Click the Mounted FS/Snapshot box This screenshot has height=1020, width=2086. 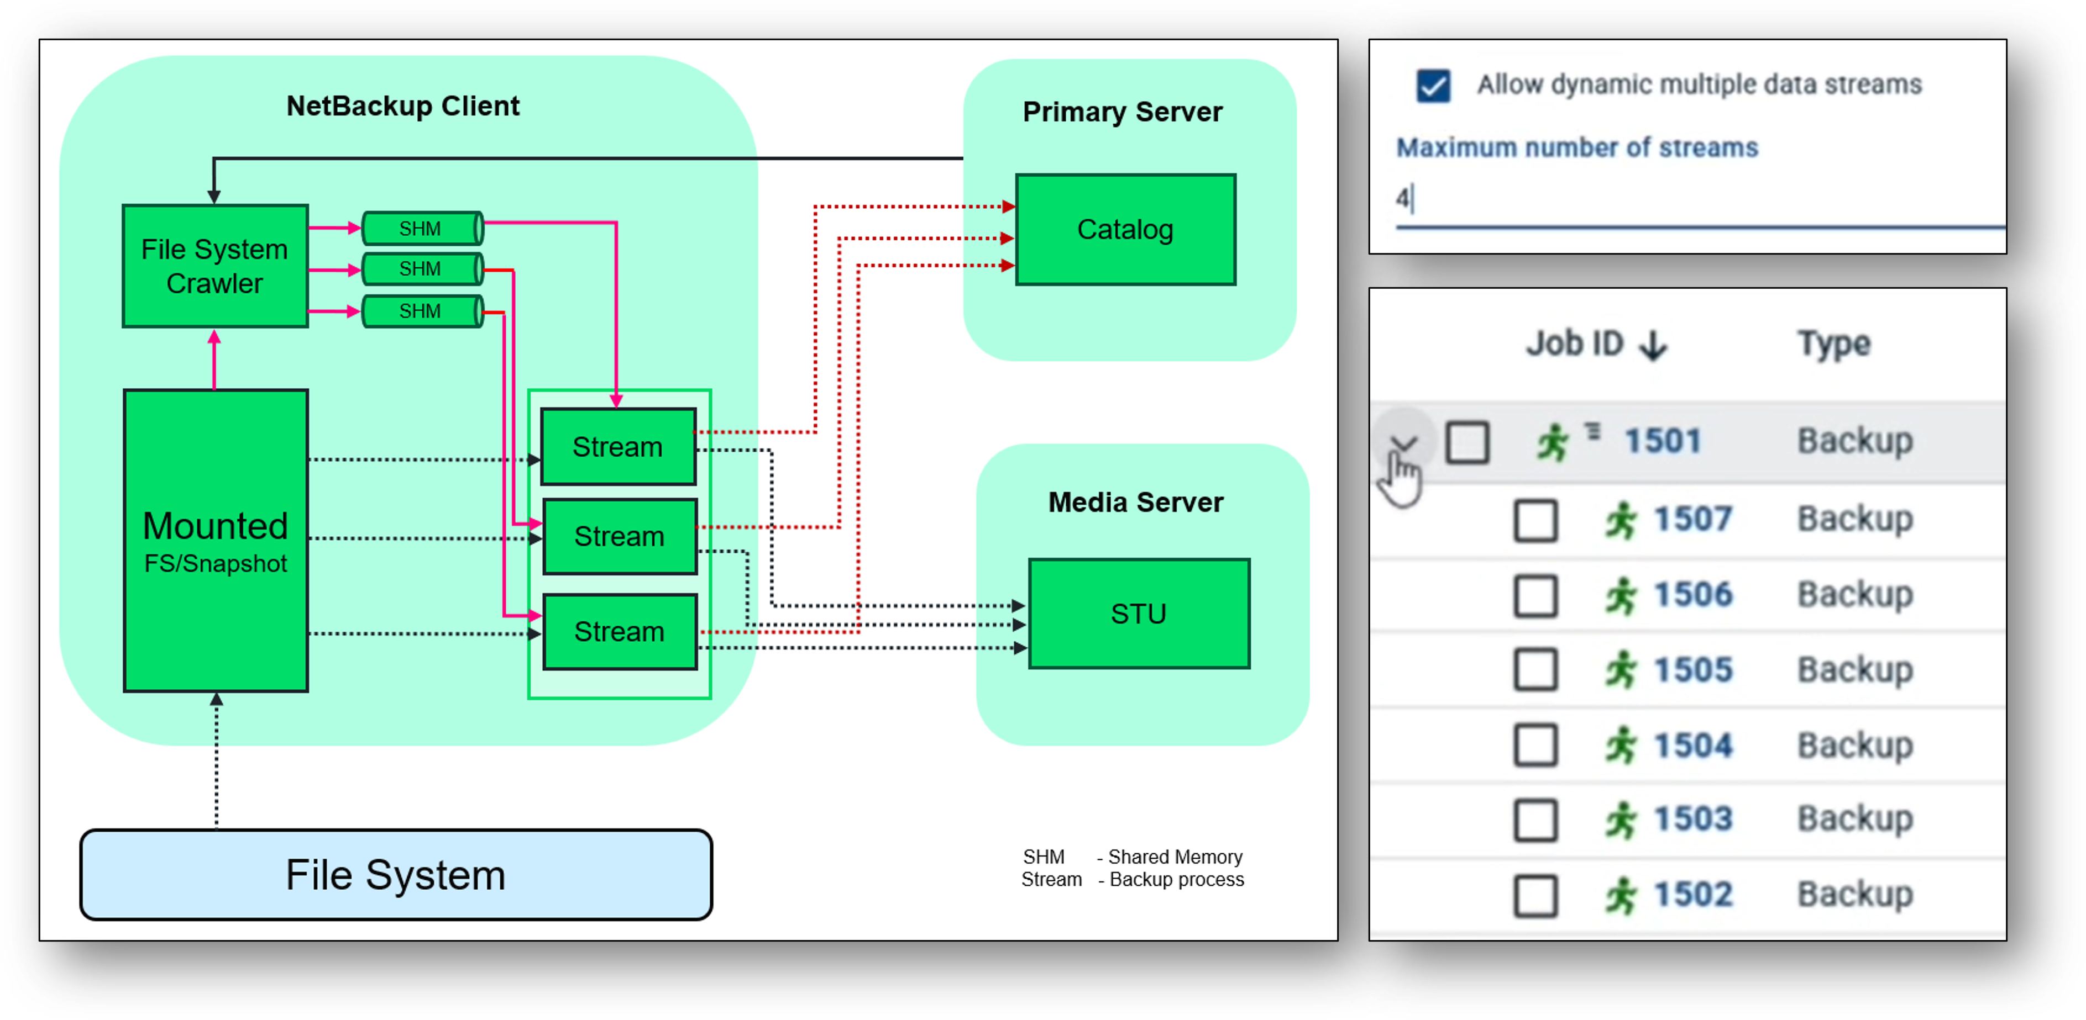(x=216, y=541)
